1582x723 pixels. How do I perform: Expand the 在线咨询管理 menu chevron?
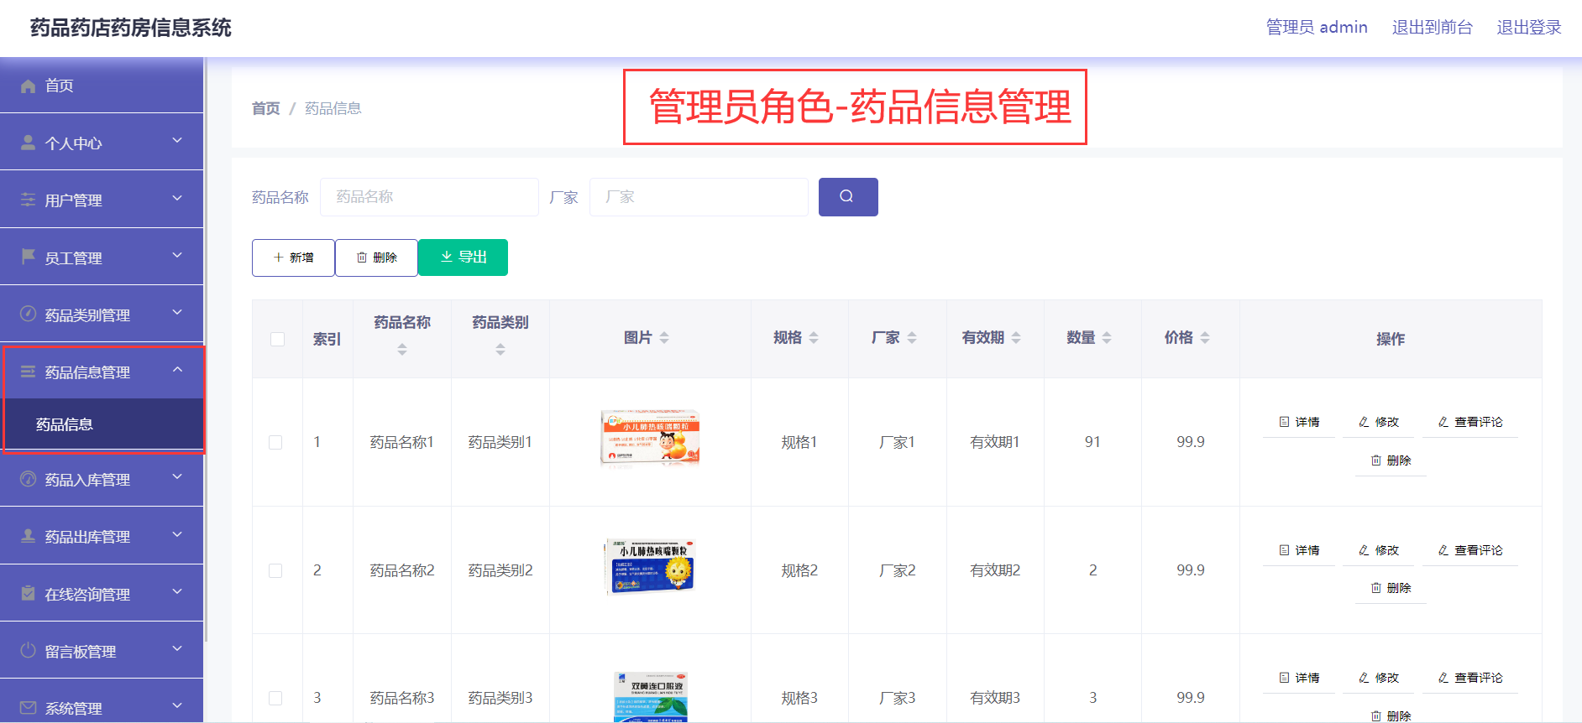tap(177, 591)
